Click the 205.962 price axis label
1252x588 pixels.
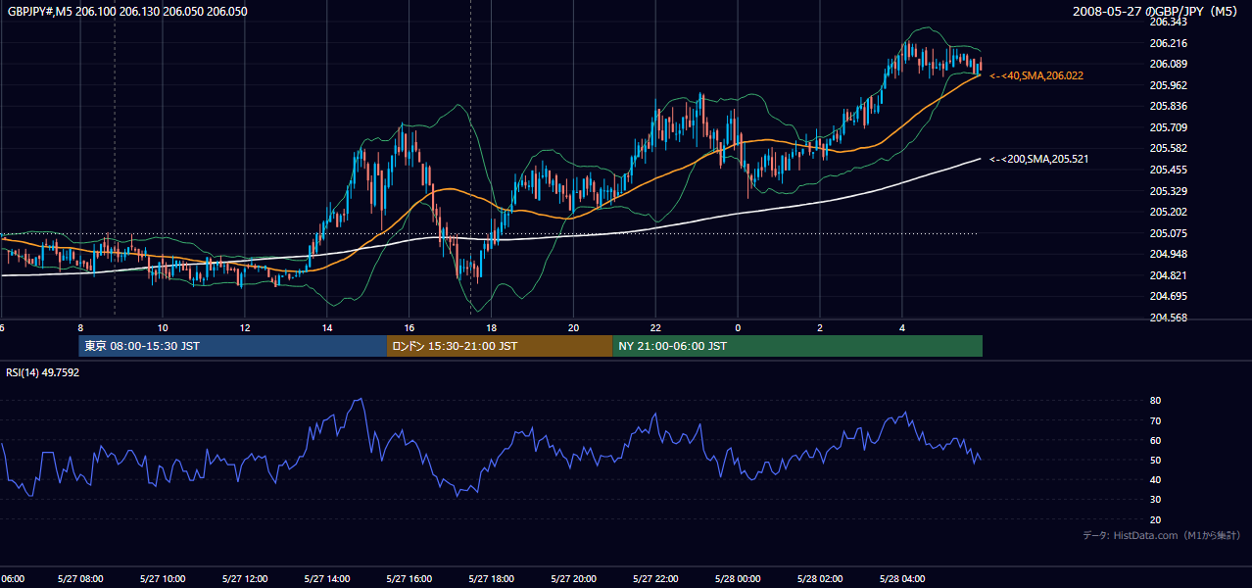[1168, 85]
